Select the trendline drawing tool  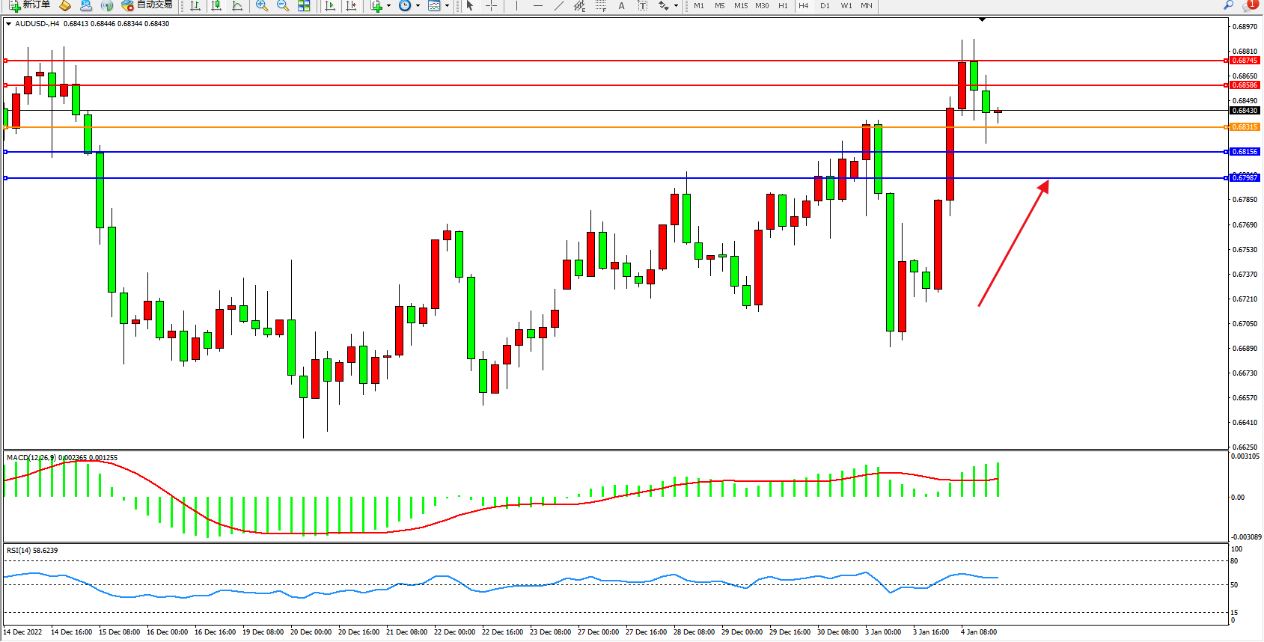(558, 6)
